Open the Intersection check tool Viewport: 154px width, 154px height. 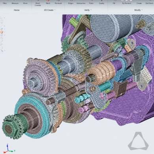(81, 2)
